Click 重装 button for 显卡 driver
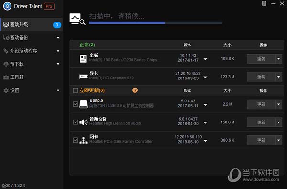This screenshot has height=189, width=287. click(261, 77)
